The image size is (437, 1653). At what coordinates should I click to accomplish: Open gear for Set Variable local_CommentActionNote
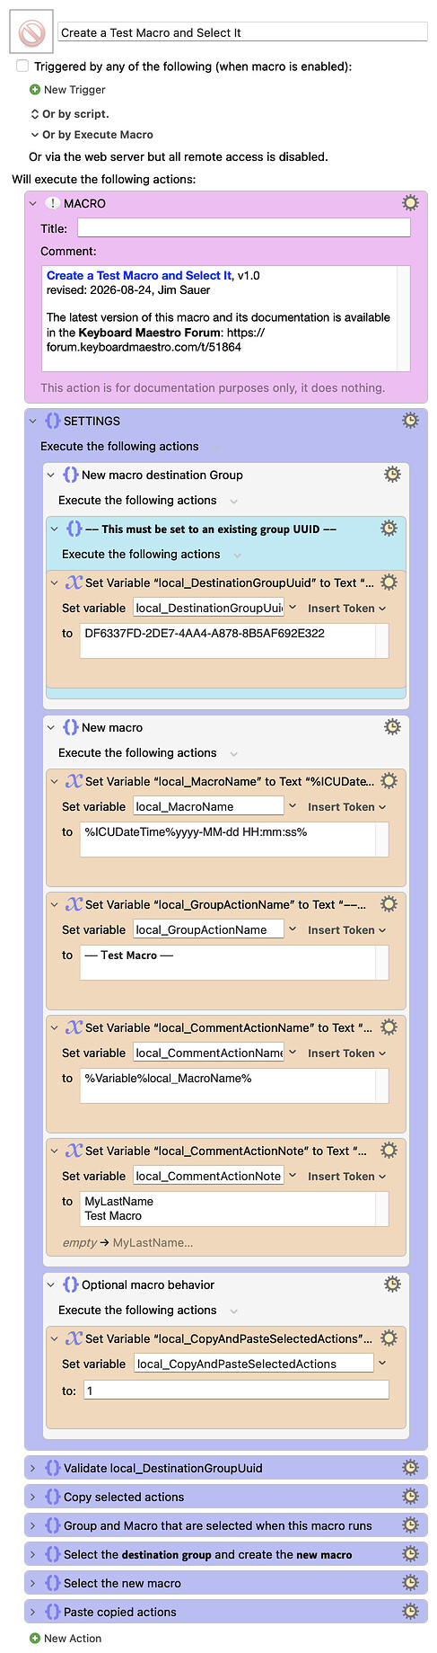pos(389,1151)
